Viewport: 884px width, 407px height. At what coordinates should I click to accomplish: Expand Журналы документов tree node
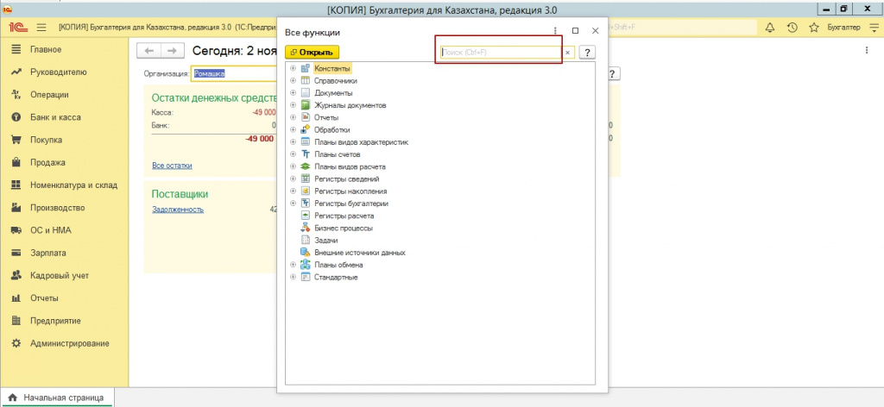pos(293,105)
